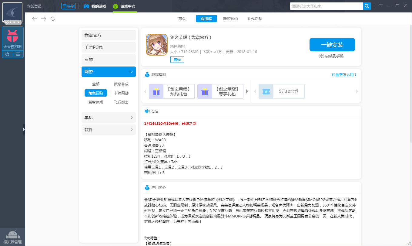
Task: Select 策略养成 subcategory
Action: pos(121,84)
